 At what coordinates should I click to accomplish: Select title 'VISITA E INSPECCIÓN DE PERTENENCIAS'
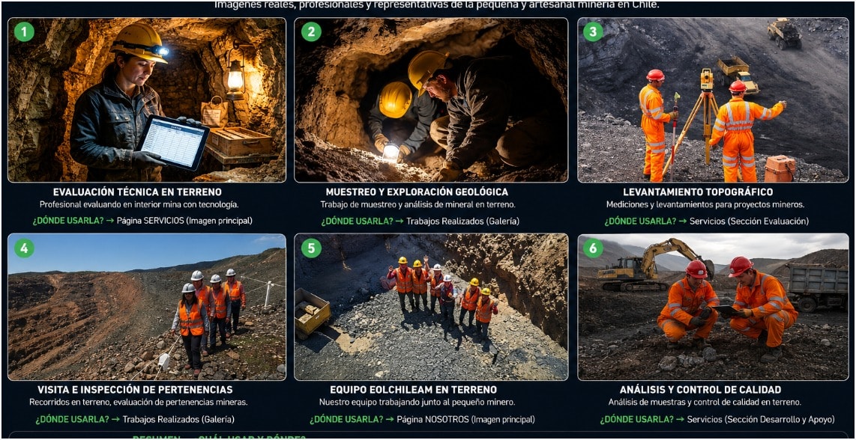136,390
